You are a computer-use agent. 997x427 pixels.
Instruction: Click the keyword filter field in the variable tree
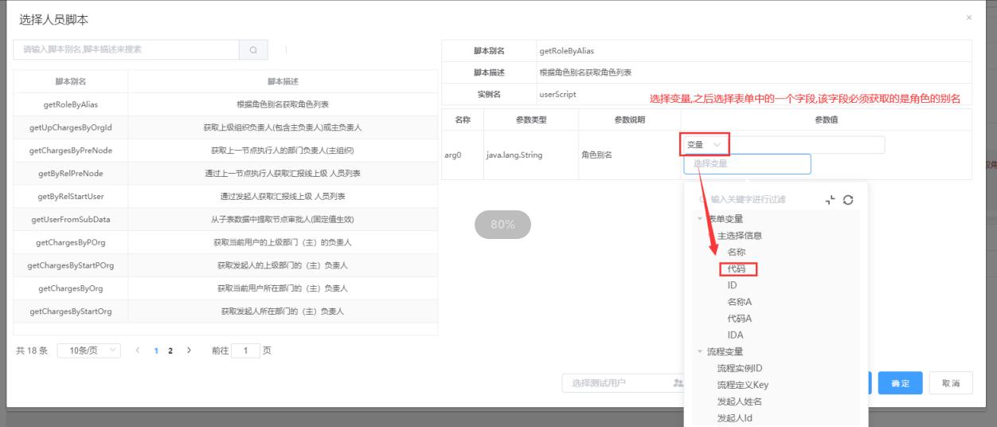click(757, 199)
